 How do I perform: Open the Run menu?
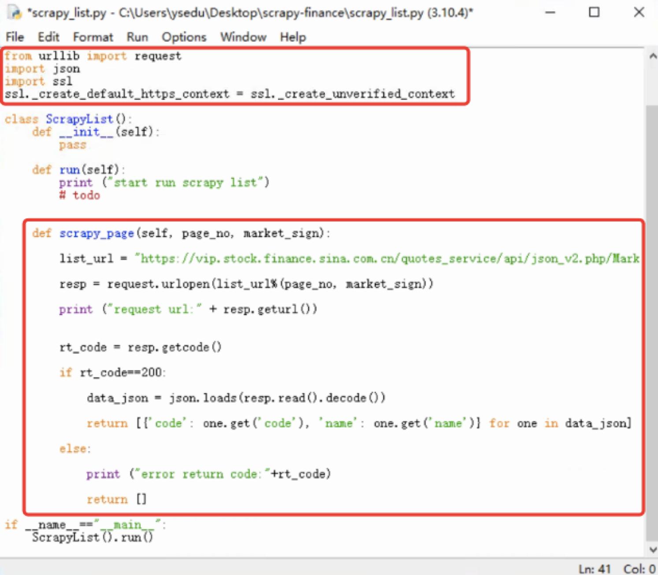pyautogui.click(x=137, y=37)
